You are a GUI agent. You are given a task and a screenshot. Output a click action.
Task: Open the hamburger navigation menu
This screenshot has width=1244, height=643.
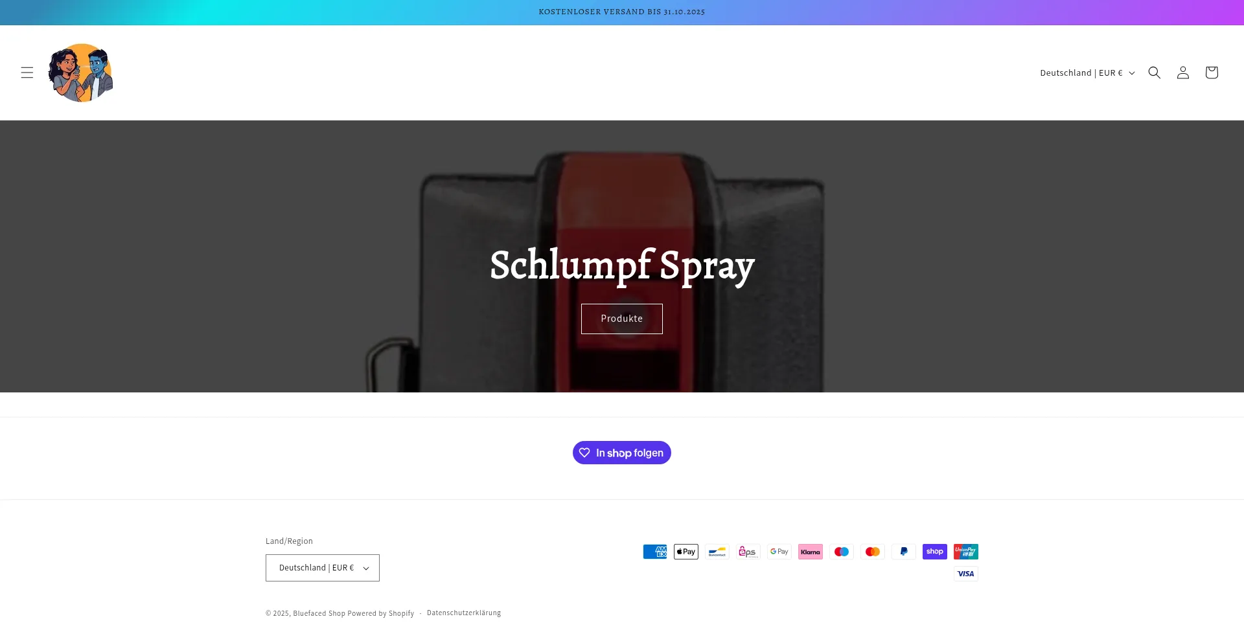[x=27, y=73]
